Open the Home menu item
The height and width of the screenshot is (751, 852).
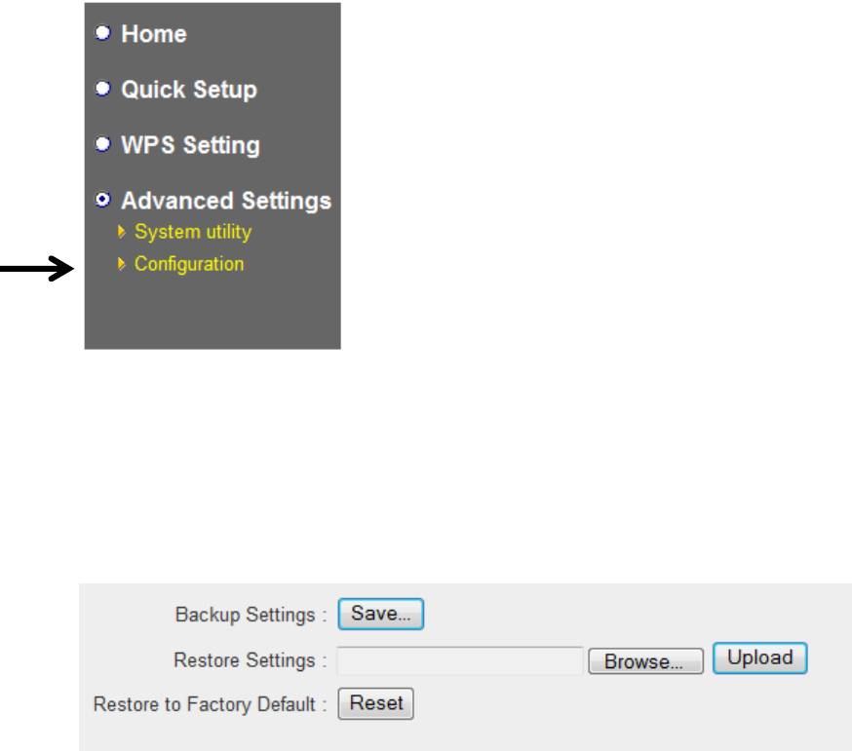[x=154, y=34]
